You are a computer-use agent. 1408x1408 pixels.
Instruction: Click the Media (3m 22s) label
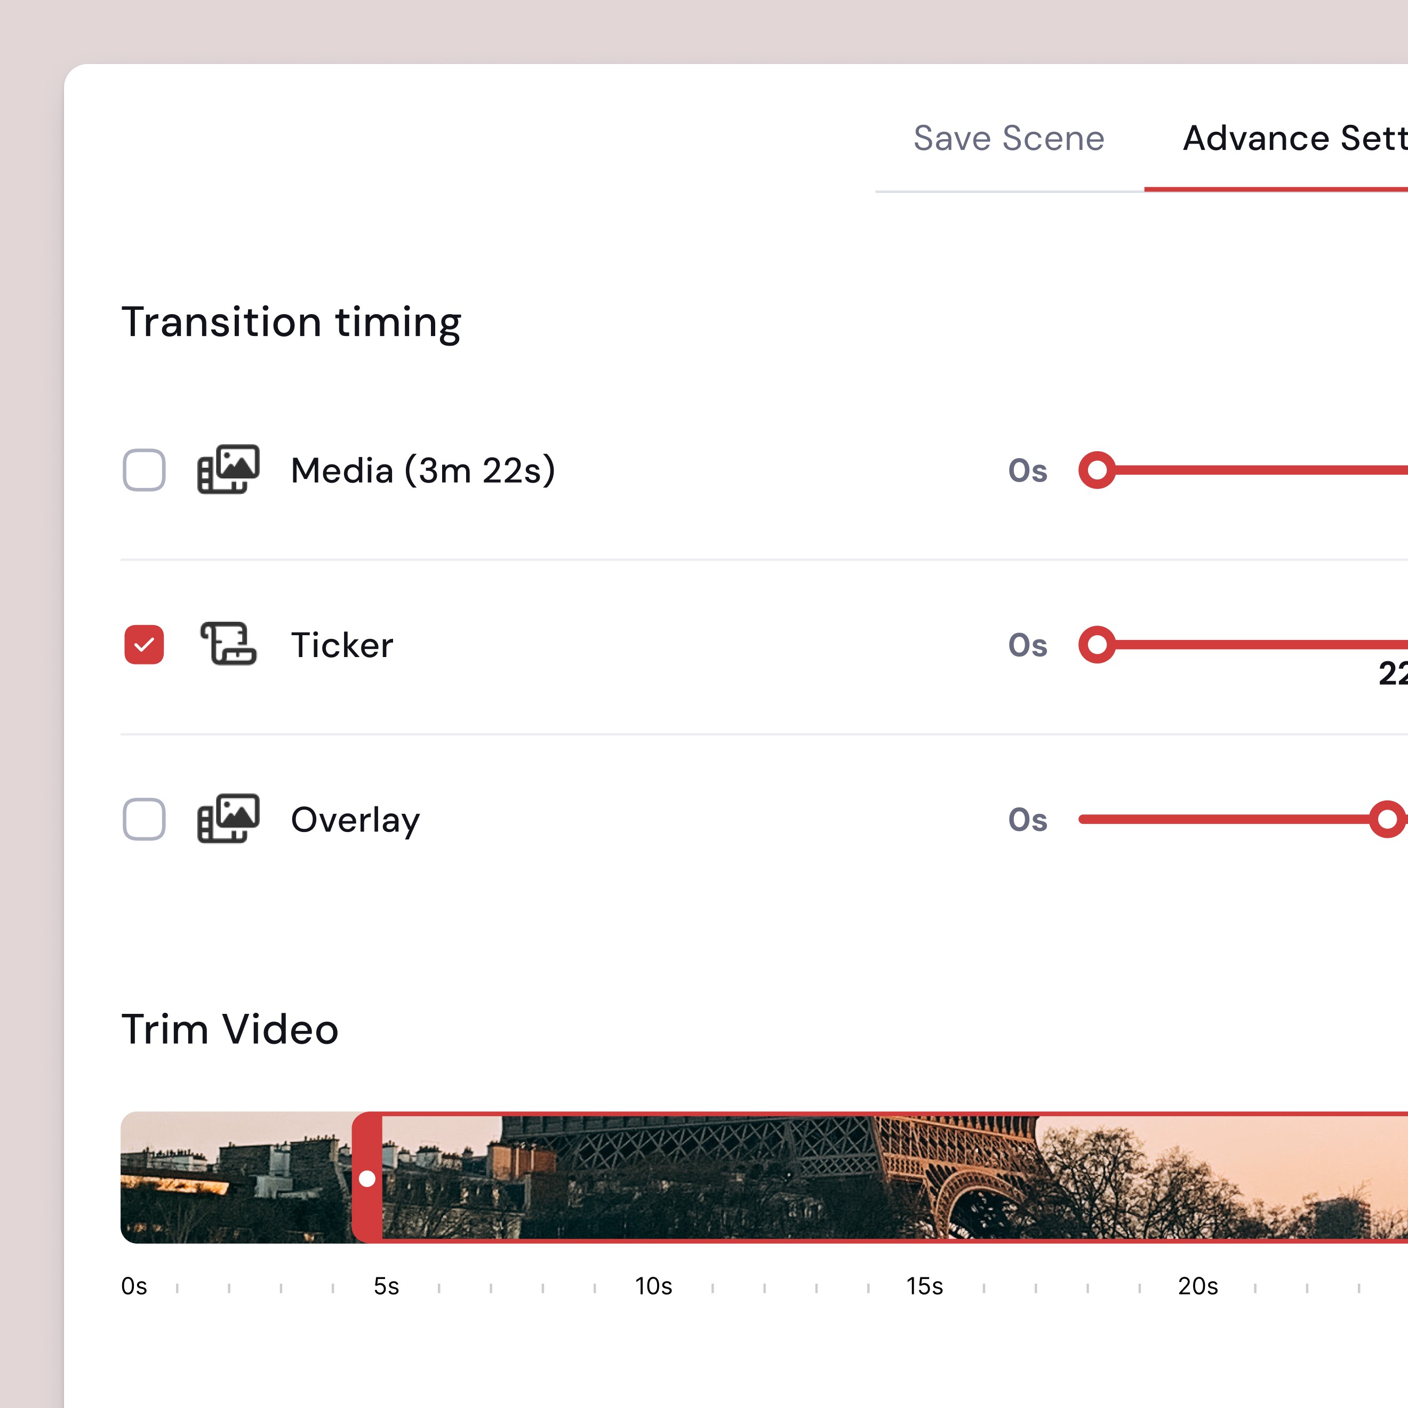(x=423, y=471)
